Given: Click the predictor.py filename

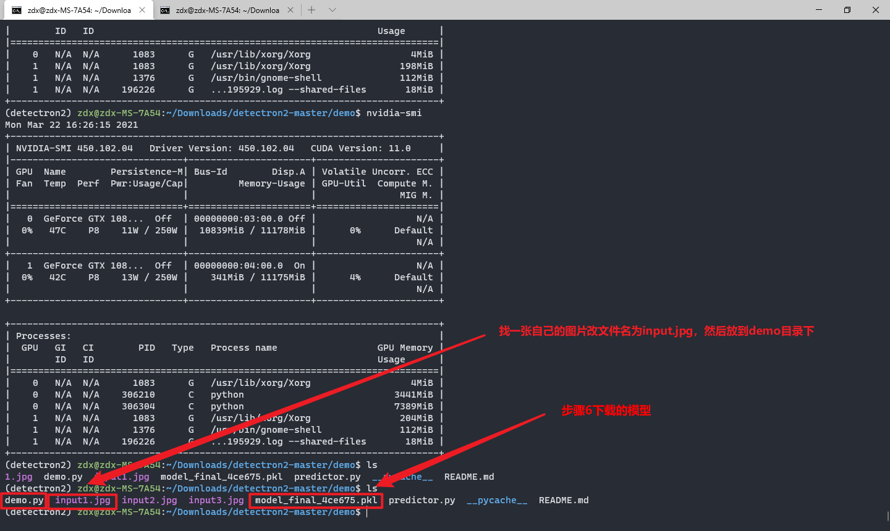Looking at the screenshot, I should 422,500.
